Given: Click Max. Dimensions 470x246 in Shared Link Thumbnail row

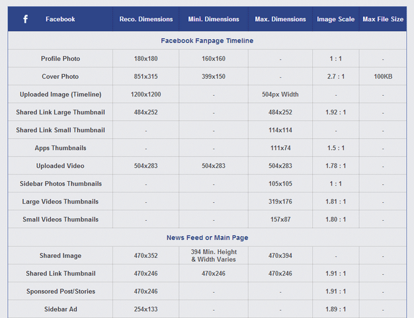Looking at the screenshot, I should tap(280, 274).
